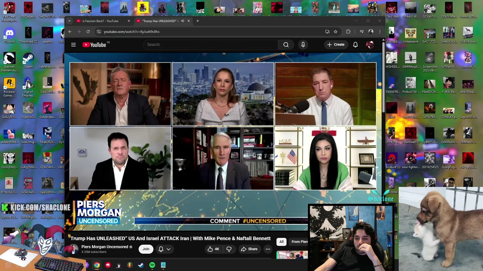Open the Chrome profile avatar
This screenshot has width=483, height=271.
pos(371,32)
